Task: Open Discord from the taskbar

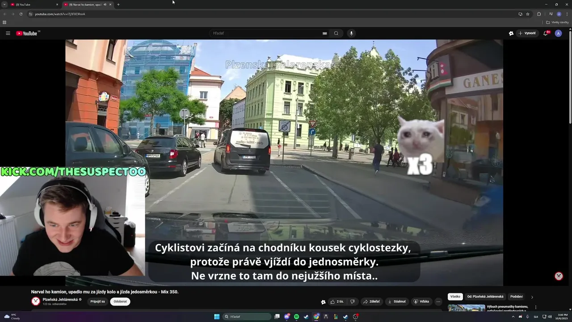Action: pyautogui.click(x=287, y=317)
